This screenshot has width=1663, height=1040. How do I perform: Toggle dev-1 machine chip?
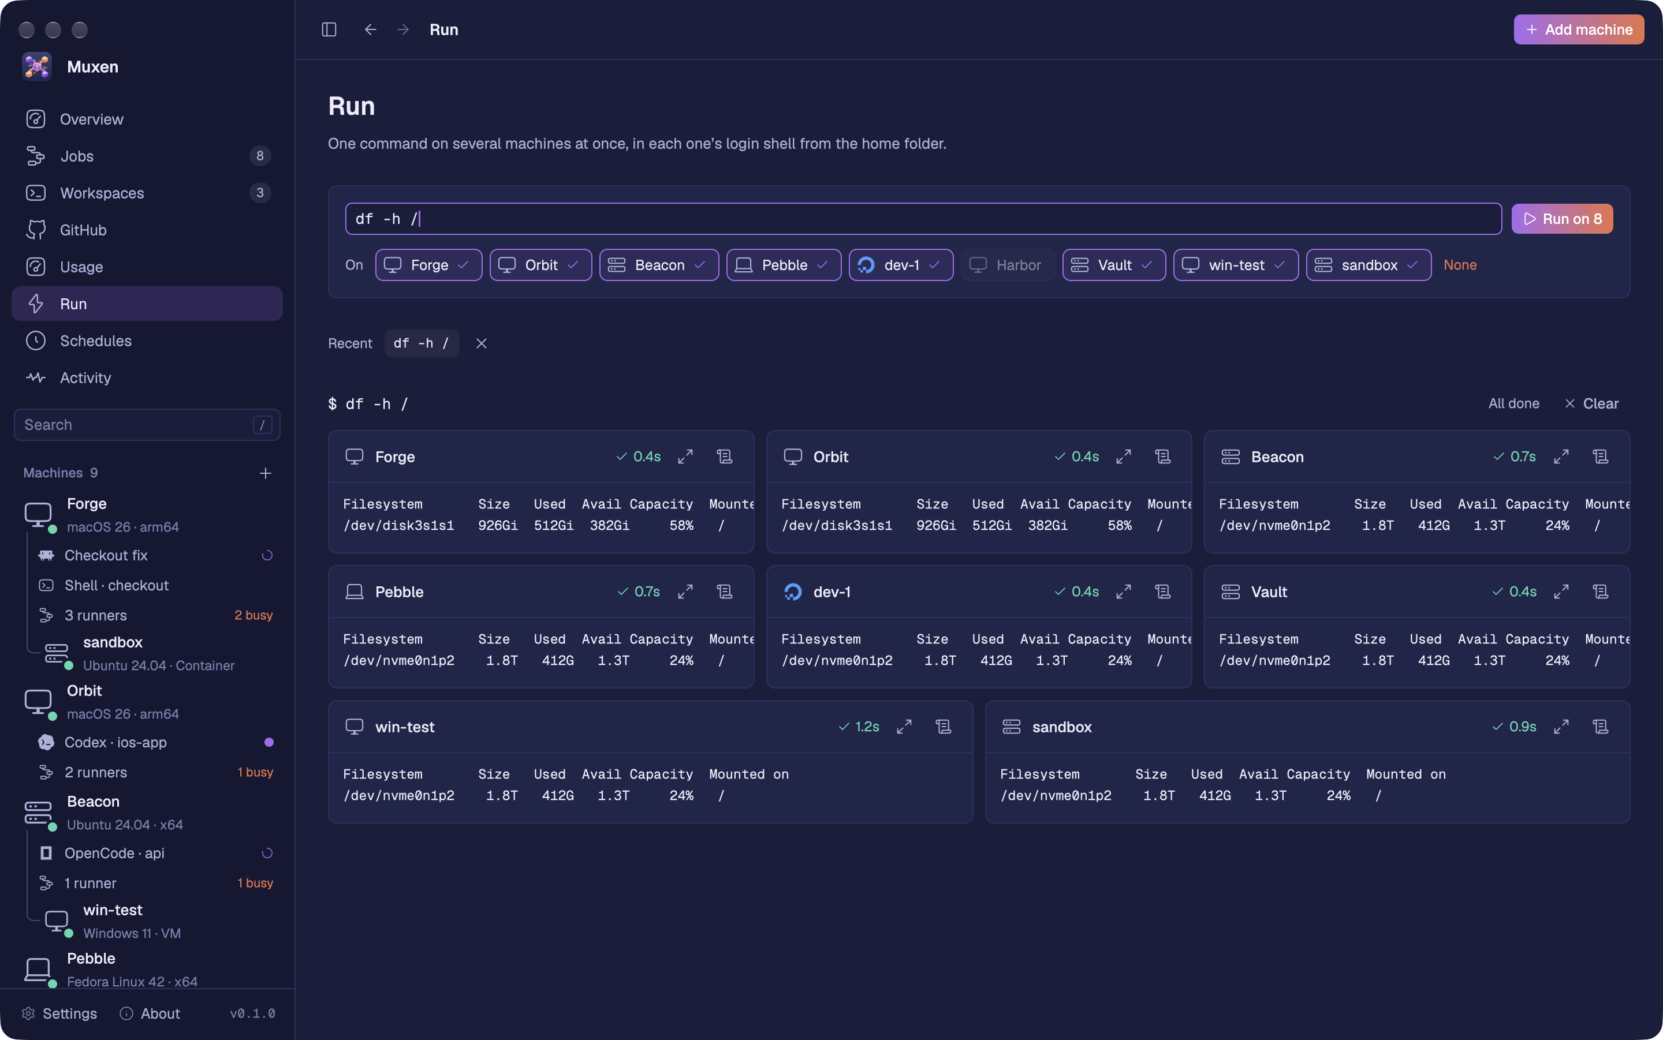tap(901, 265)
